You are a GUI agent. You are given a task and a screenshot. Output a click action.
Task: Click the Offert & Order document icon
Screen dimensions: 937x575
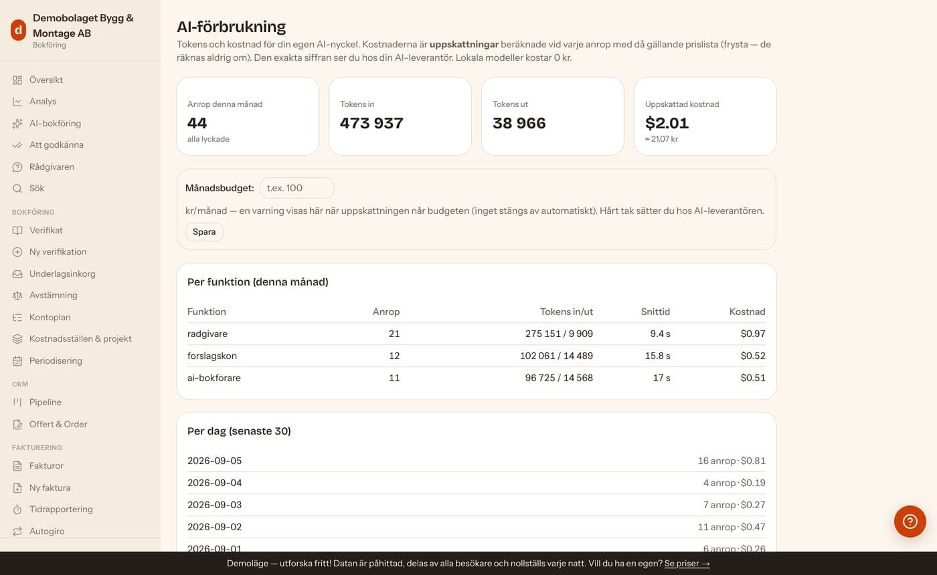point(17,425)
